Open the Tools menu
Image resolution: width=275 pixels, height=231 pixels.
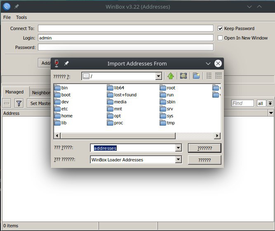pos(21,17)
